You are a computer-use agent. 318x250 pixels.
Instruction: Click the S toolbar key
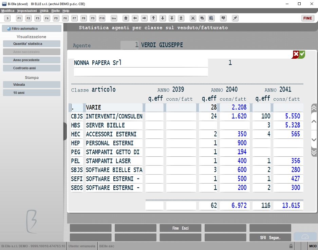point(7,18)
